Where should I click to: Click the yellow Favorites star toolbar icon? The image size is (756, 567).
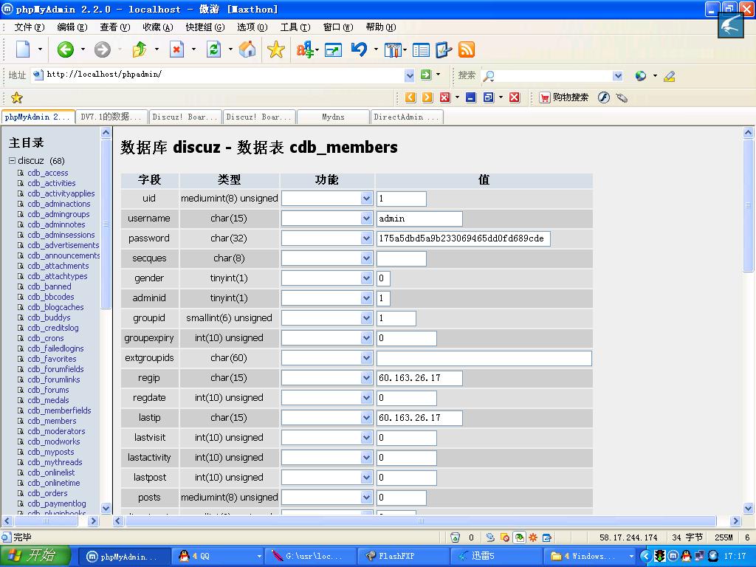point(276,49)
